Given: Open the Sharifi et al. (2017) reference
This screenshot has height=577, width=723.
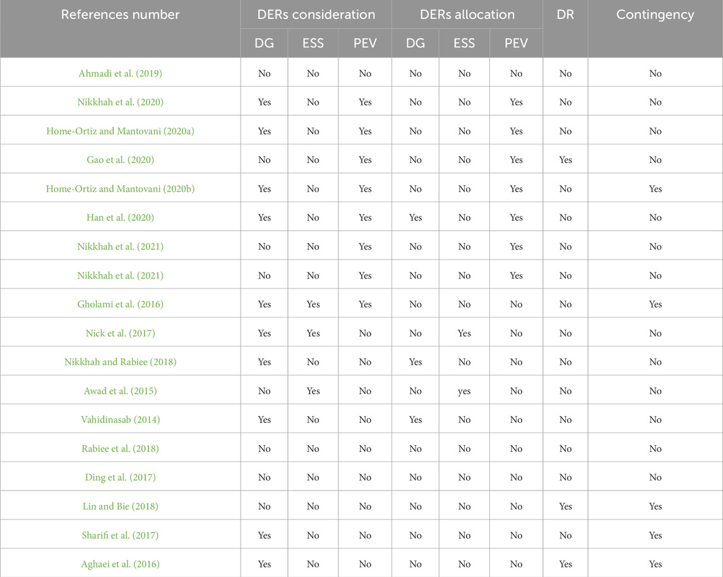Looking at the screenshot, I should coord(121,535).
